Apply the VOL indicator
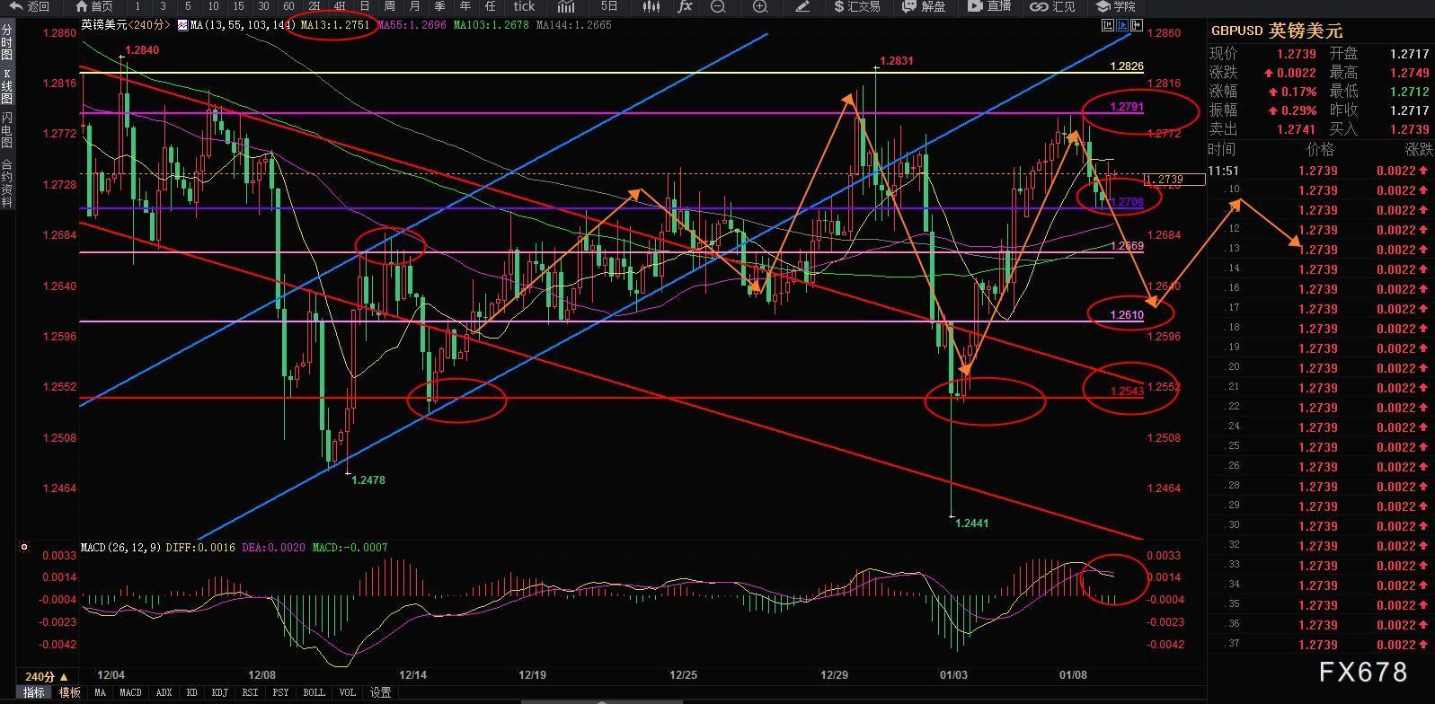 [347, 692]
